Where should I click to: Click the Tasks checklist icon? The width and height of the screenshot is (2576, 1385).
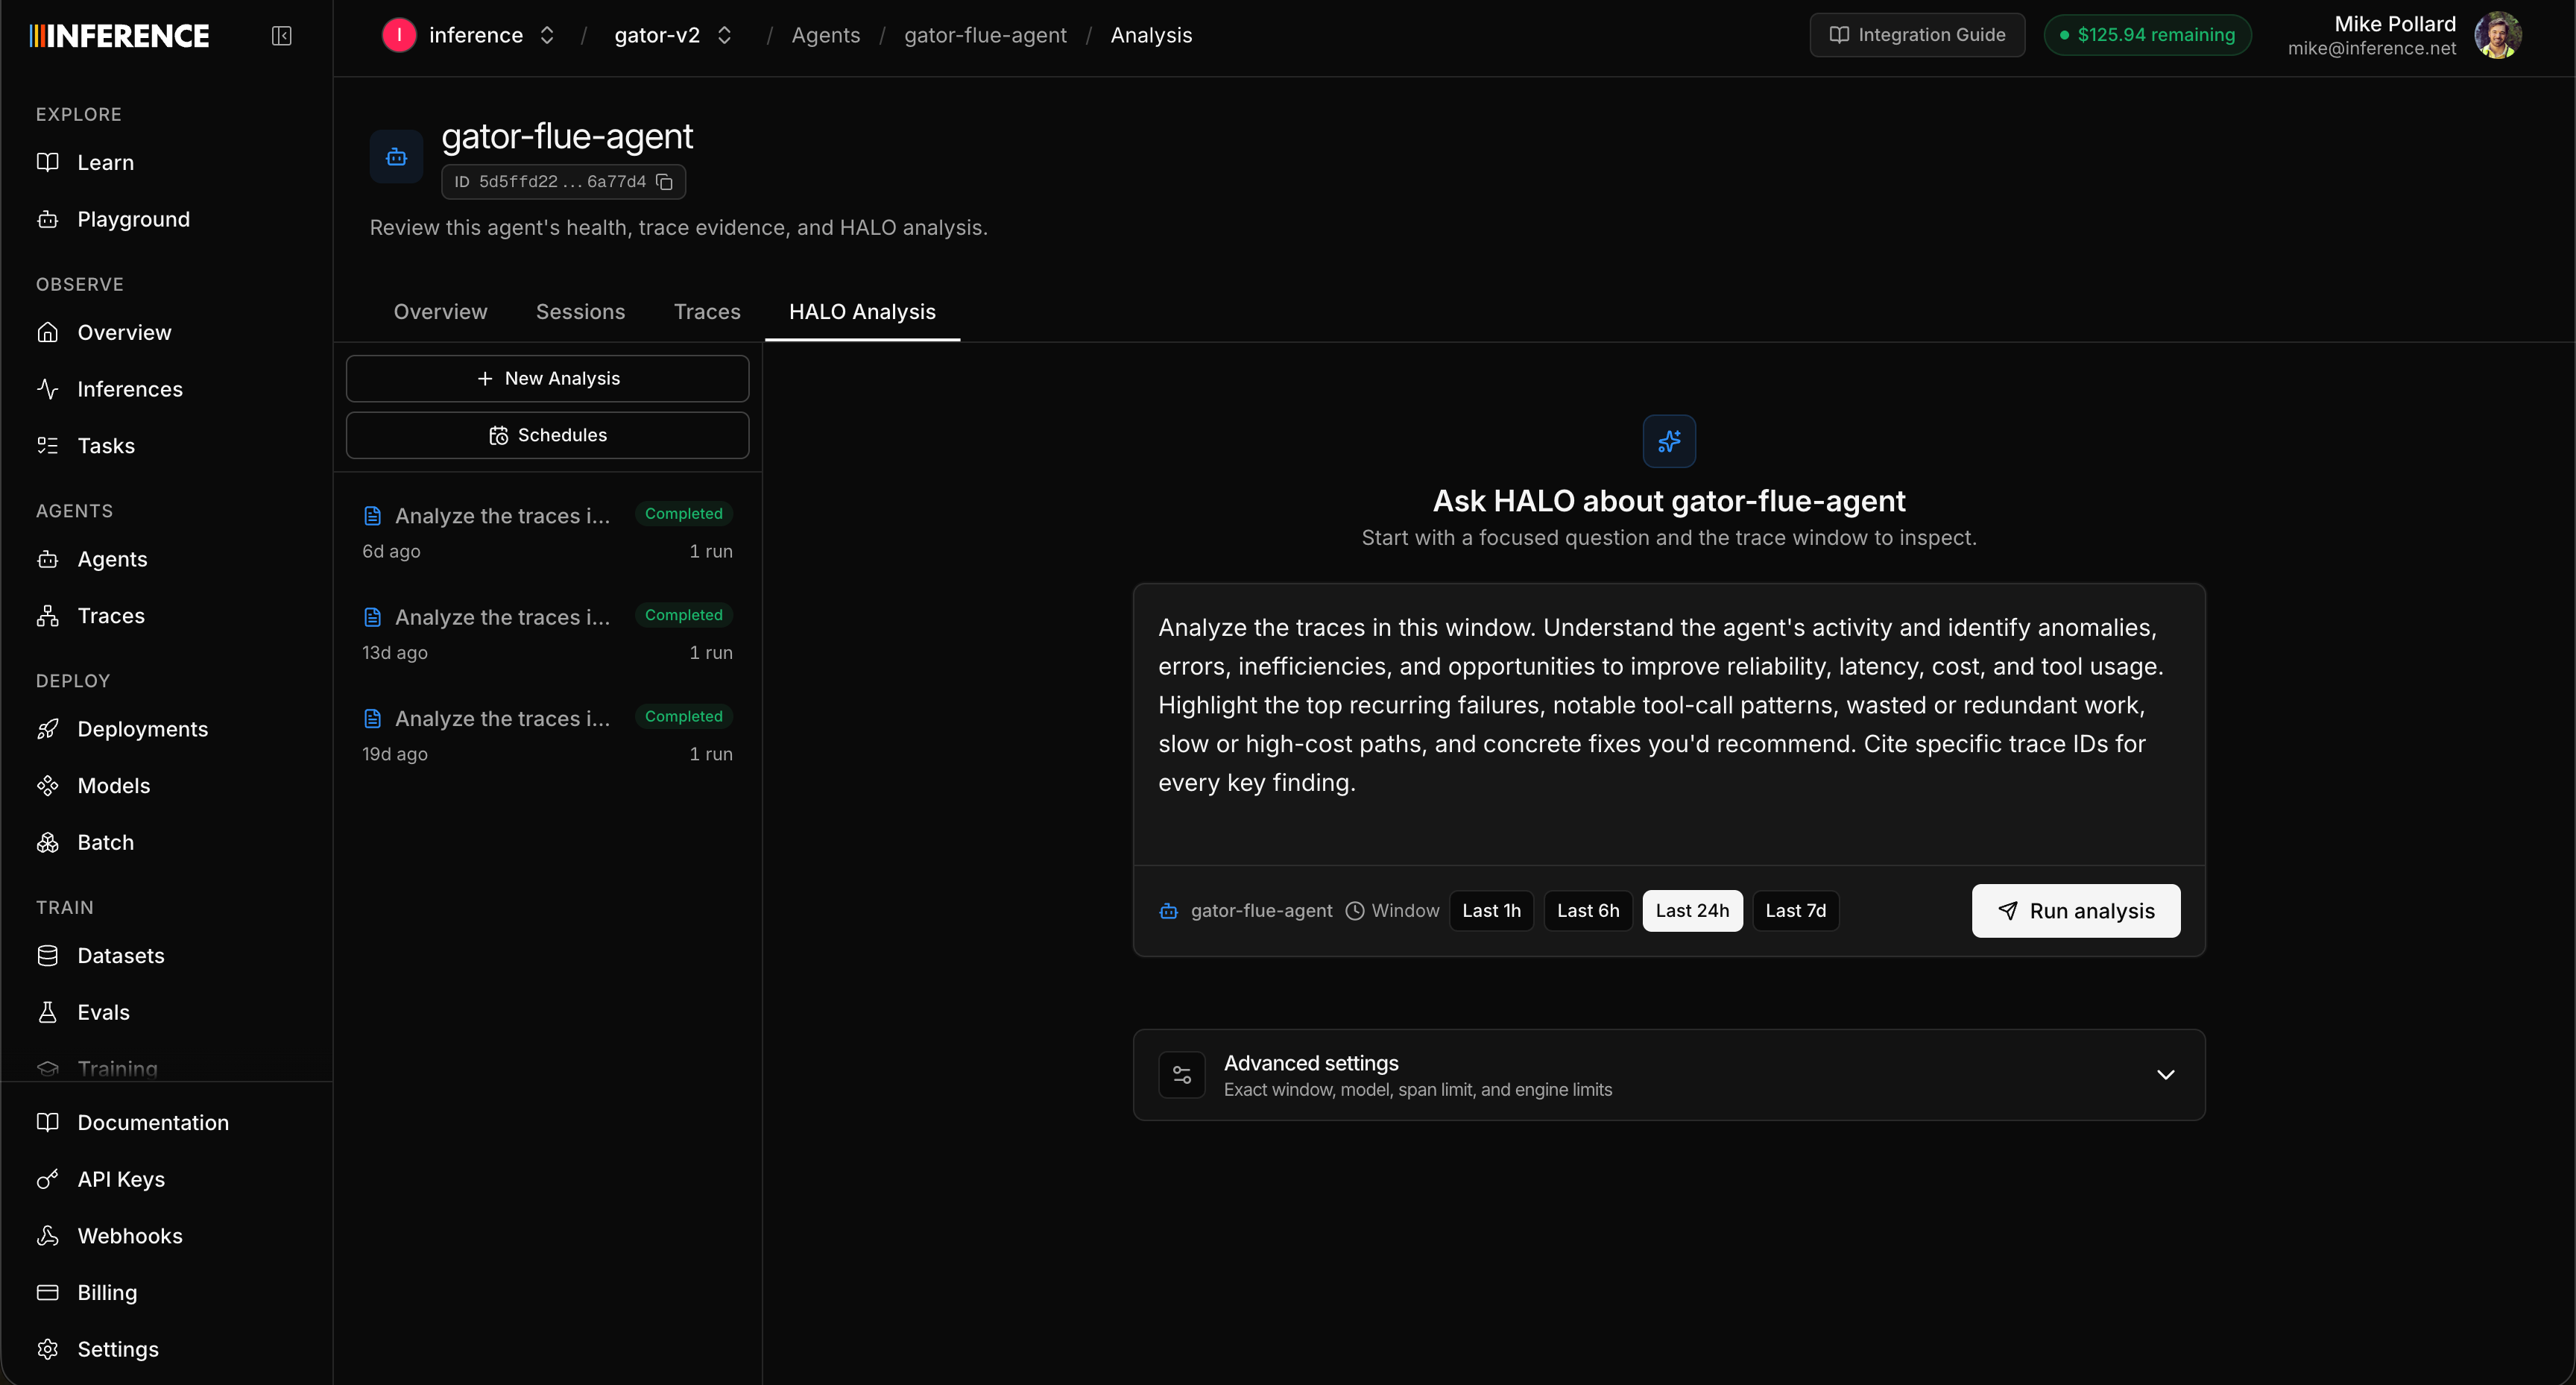(x=47, y=446)
